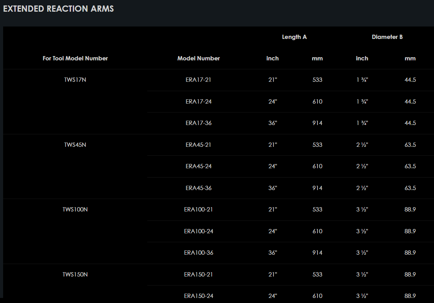Select the TWS150N tool model cell
434x303 pixels.
[x=75, y=274]
